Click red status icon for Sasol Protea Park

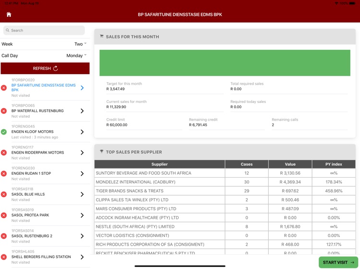[x=4, y=215]
